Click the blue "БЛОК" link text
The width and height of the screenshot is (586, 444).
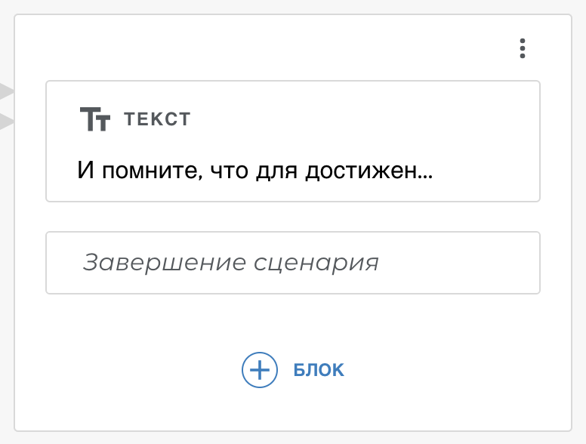tap(318, 370)
